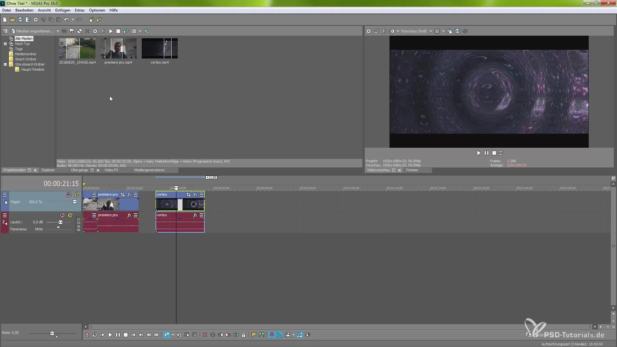The height and width of the screenshot is (347, 617).
Task: Open a project using the folder icon
Action: click(13, 20)
